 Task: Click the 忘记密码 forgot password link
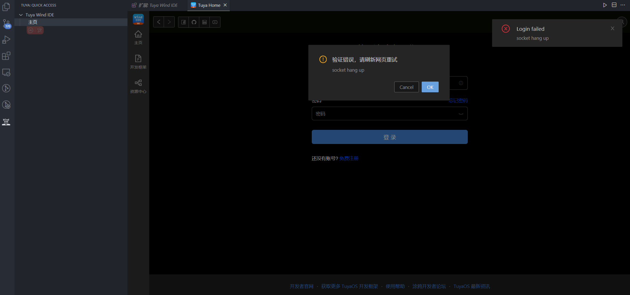pos(458,100)
